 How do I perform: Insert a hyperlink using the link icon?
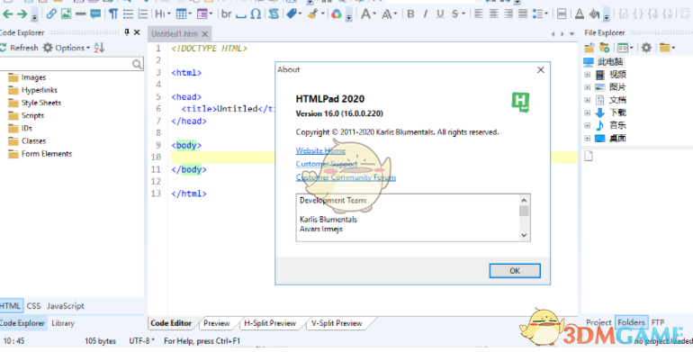51,14
